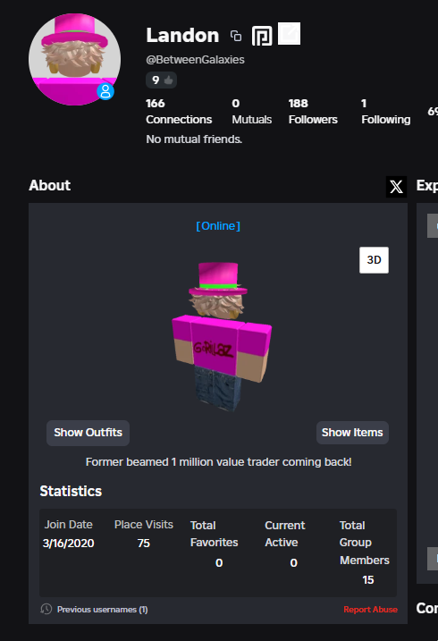The width and height of the screenshot is (438, 641).
Task: Click the Total Group Members value 15
Action: tap(367, 579)
